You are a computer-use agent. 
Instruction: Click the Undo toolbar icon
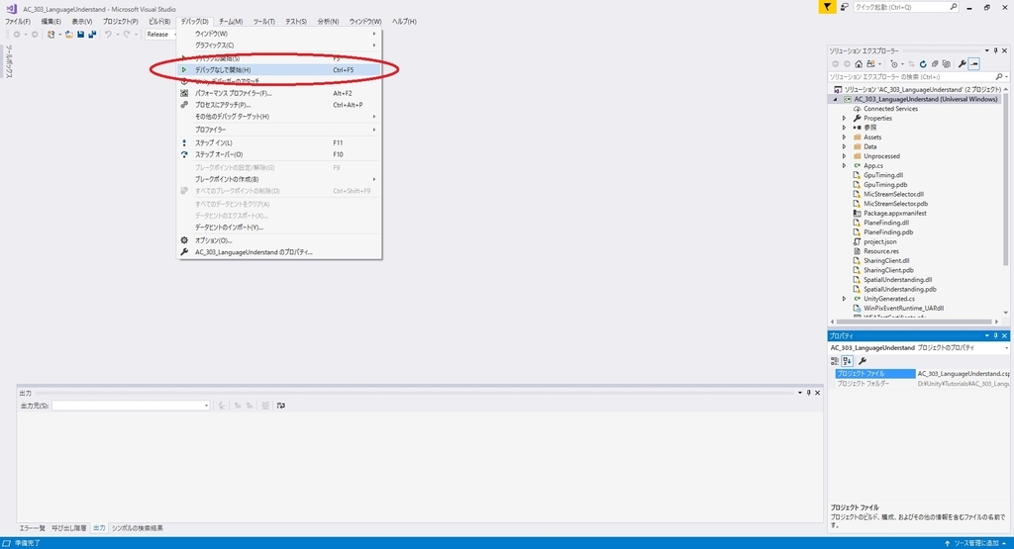coord(108,35)
